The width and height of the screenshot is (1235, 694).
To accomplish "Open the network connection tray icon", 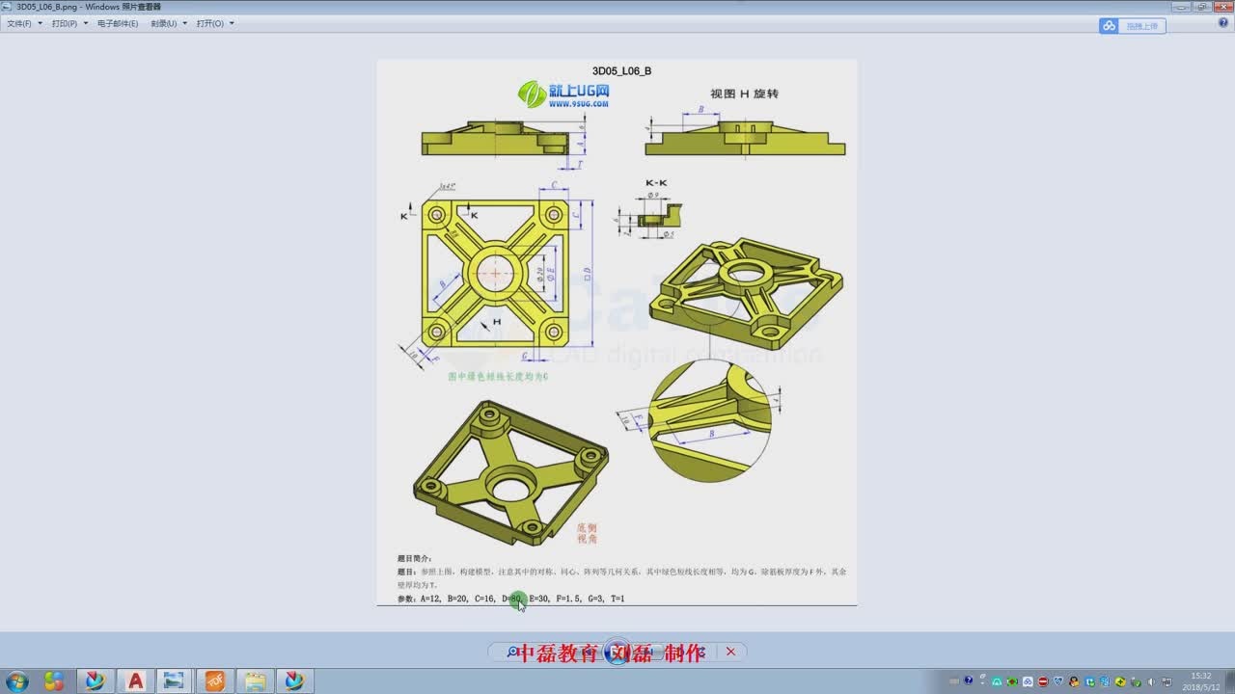I will coord(1166,681).
